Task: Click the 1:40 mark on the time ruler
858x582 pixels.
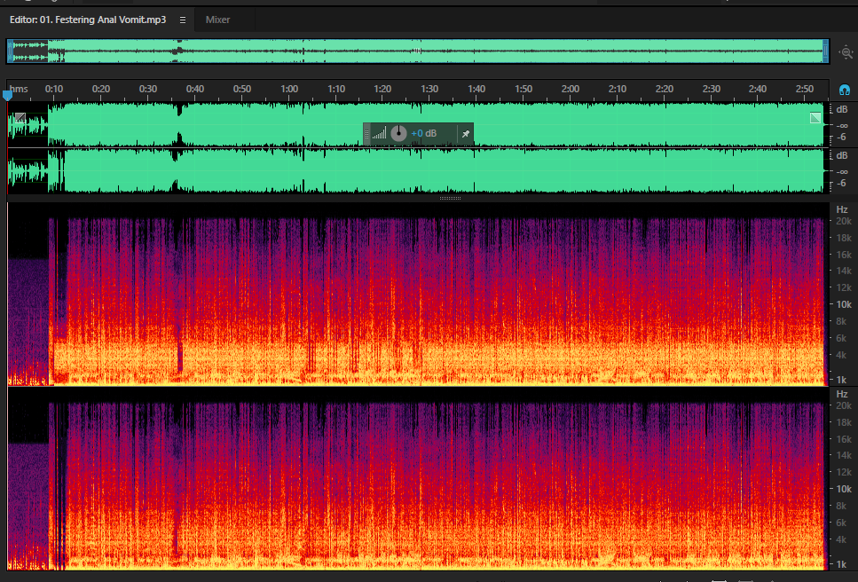Action: 476,89
